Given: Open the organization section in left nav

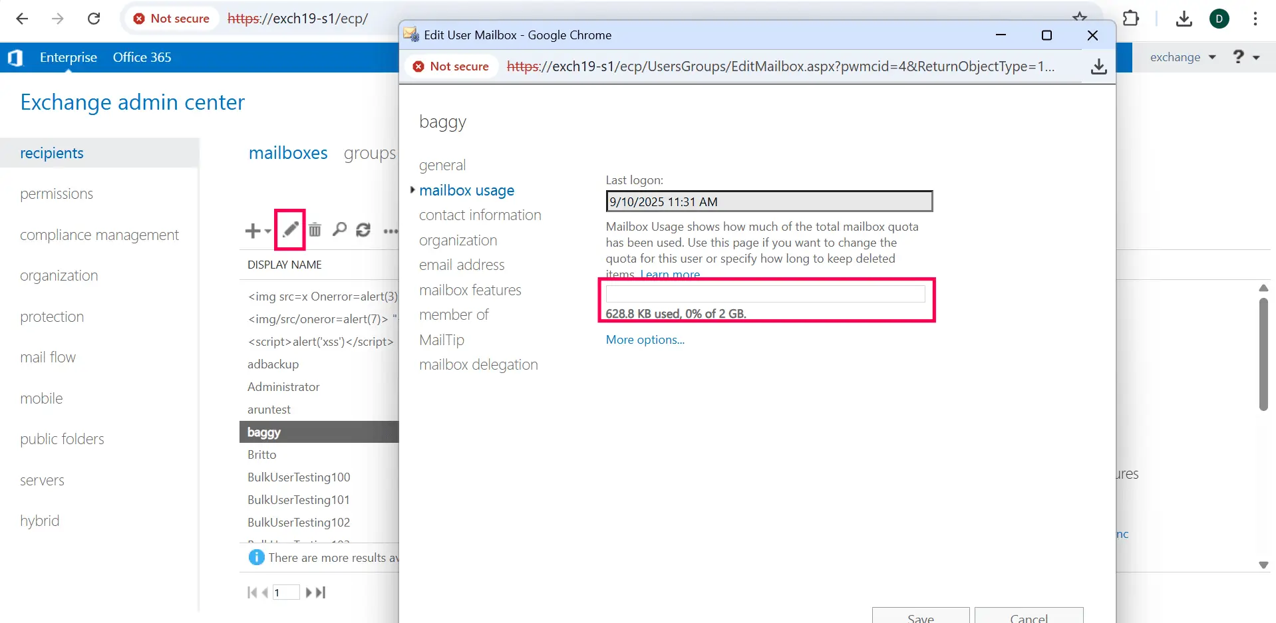Looking at the screenshot, I should point(59,275).
